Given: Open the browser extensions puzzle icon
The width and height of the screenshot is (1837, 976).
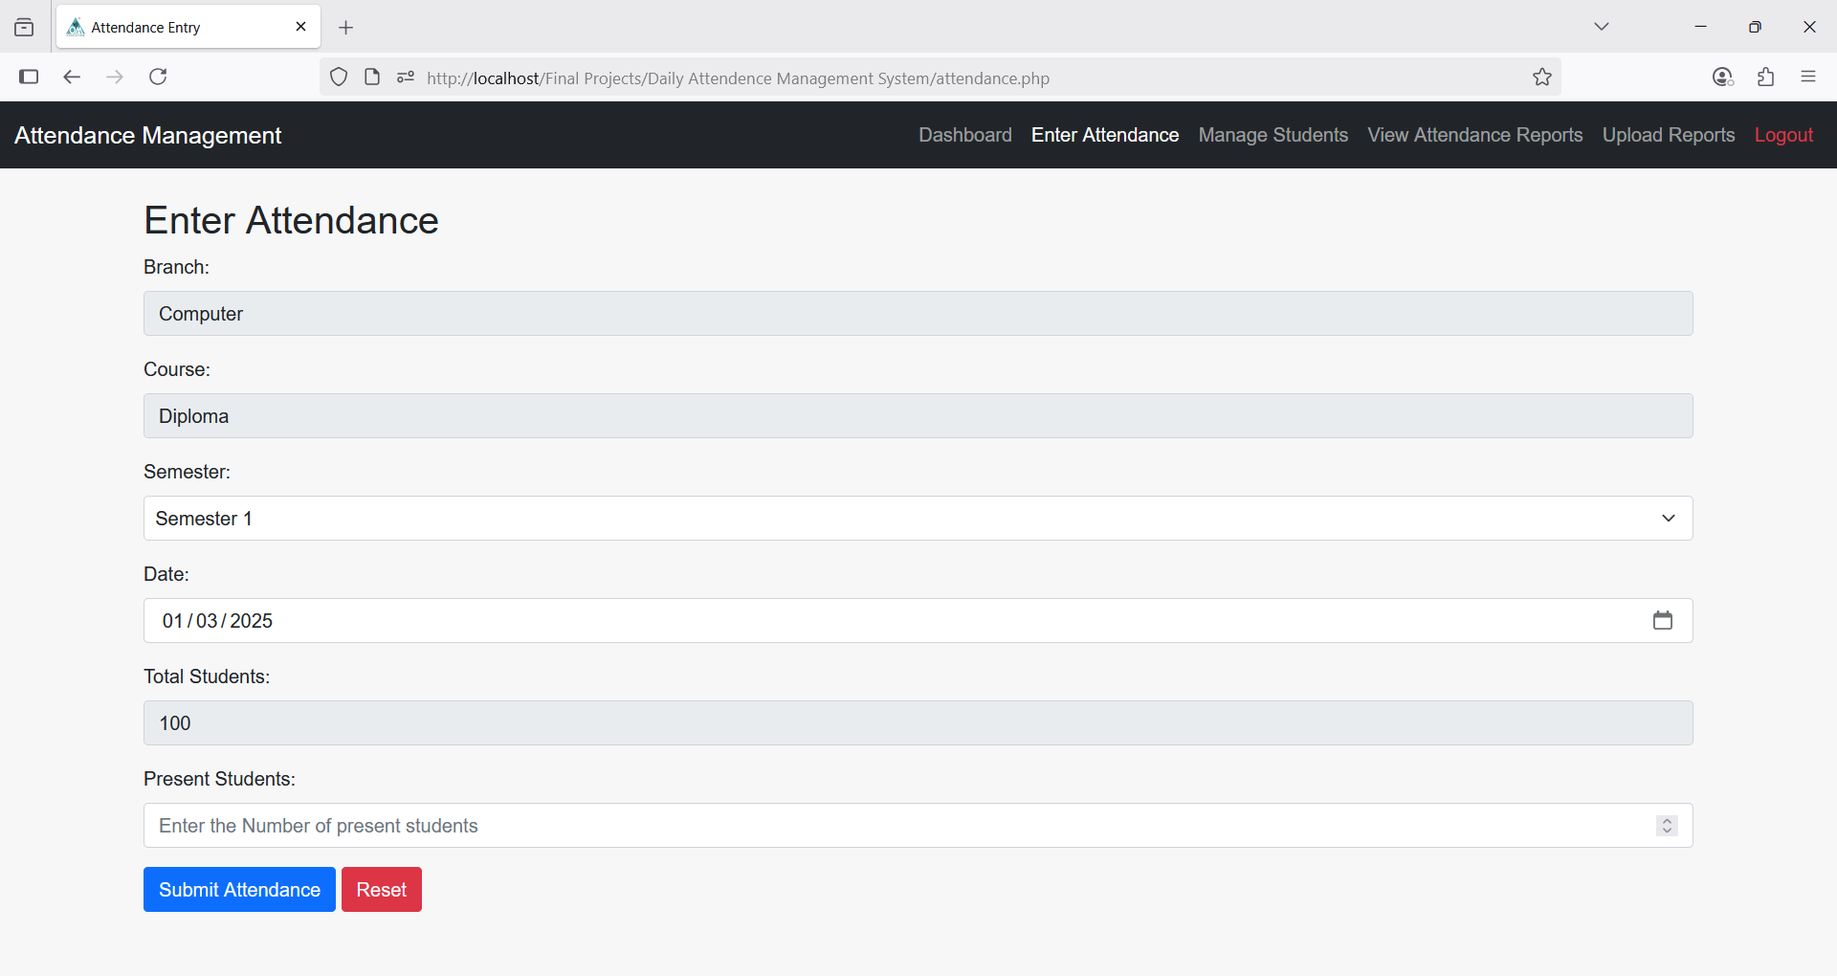Looking at the screenshot, I should click(x=1765, y=78).
